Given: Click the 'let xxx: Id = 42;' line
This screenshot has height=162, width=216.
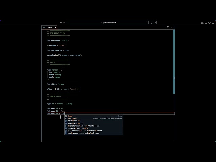Looking at the screenshot, I should click(x=55, y=109).
